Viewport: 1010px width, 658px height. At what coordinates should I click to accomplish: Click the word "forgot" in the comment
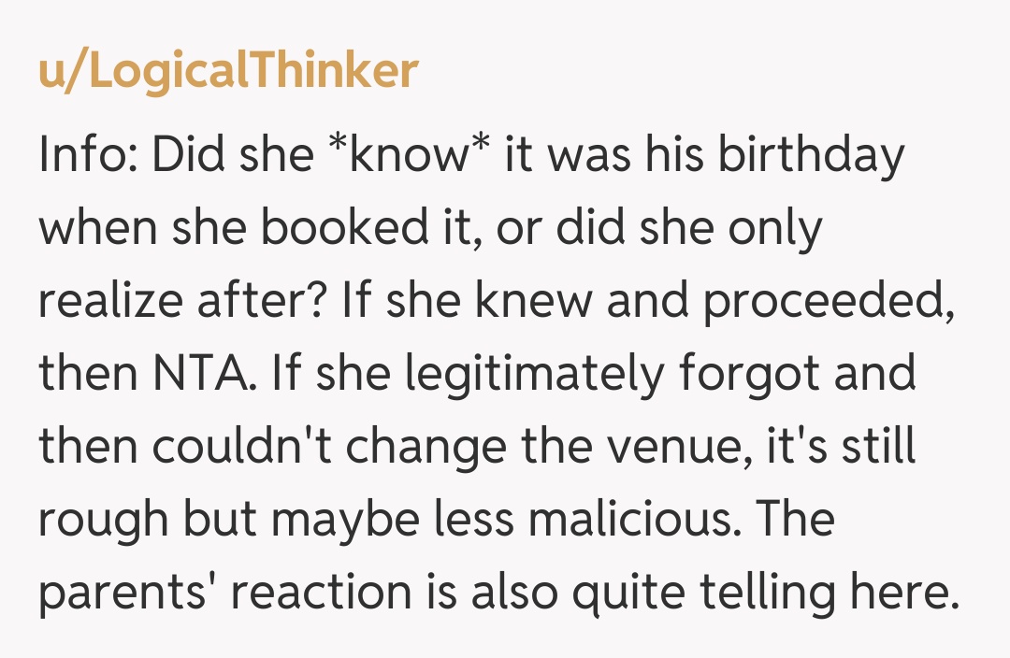(732, 374)
